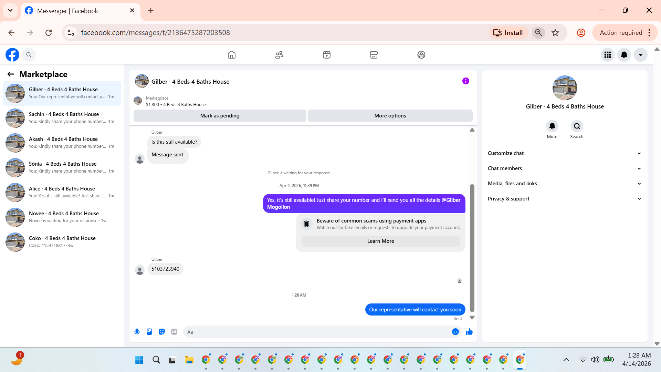The image size is (661, 372).
Task: Expand the Privacy & support section
Action: point(565,199)
